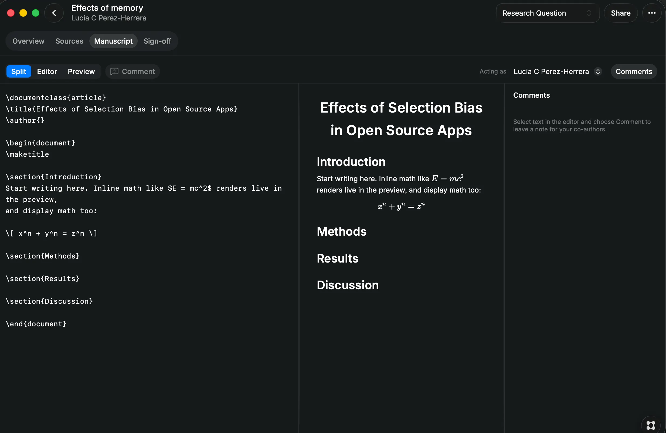Click the rendered equation x^n + y^n = z^n
This screenshot has height=433, width=666.
(401, 206)
